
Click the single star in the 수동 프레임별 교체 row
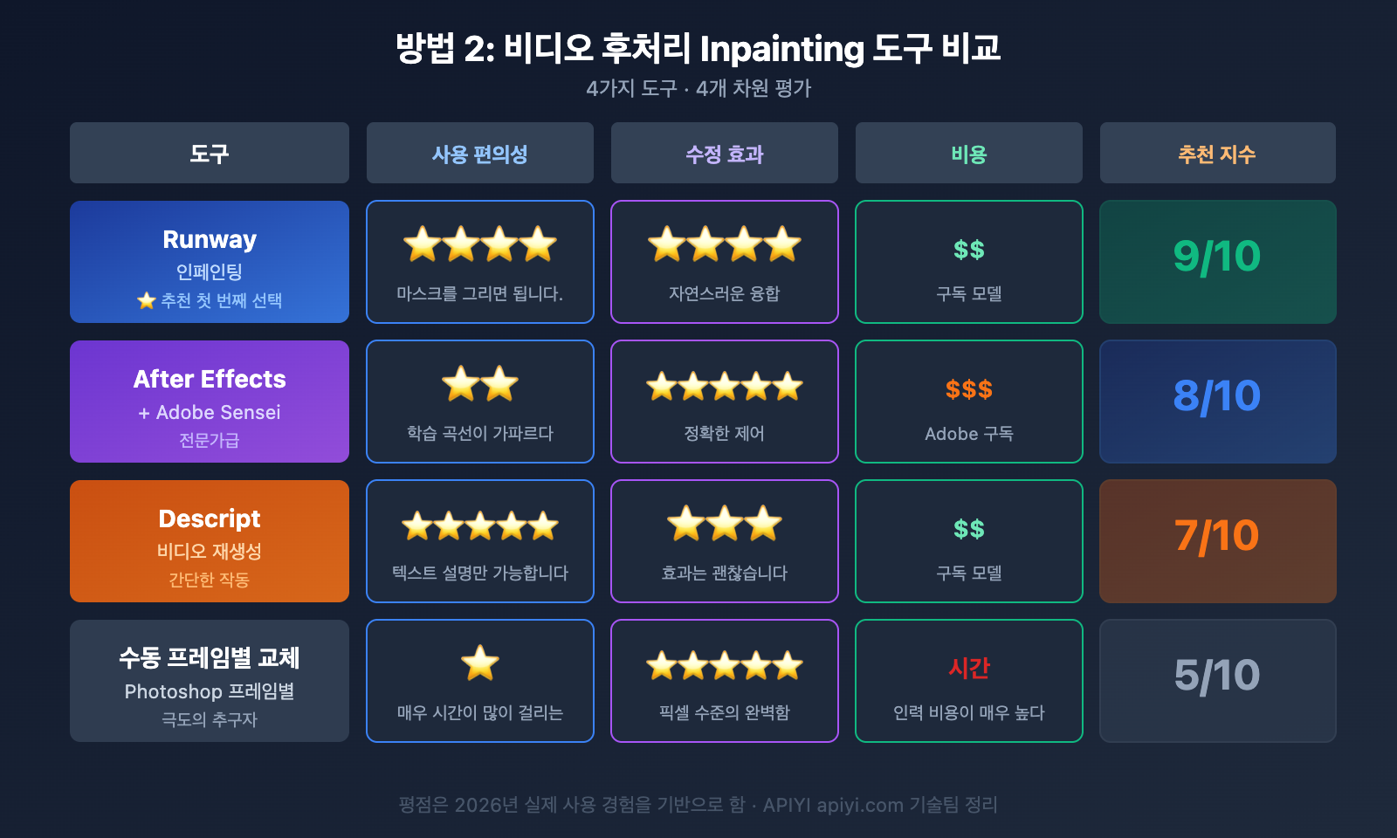pos(480,663)
